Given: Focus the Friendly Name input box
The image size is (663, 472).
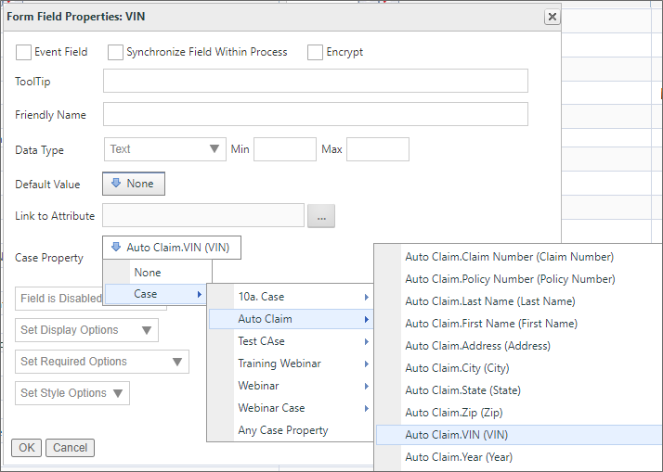Looking at the screenshot, I should 315,115.
